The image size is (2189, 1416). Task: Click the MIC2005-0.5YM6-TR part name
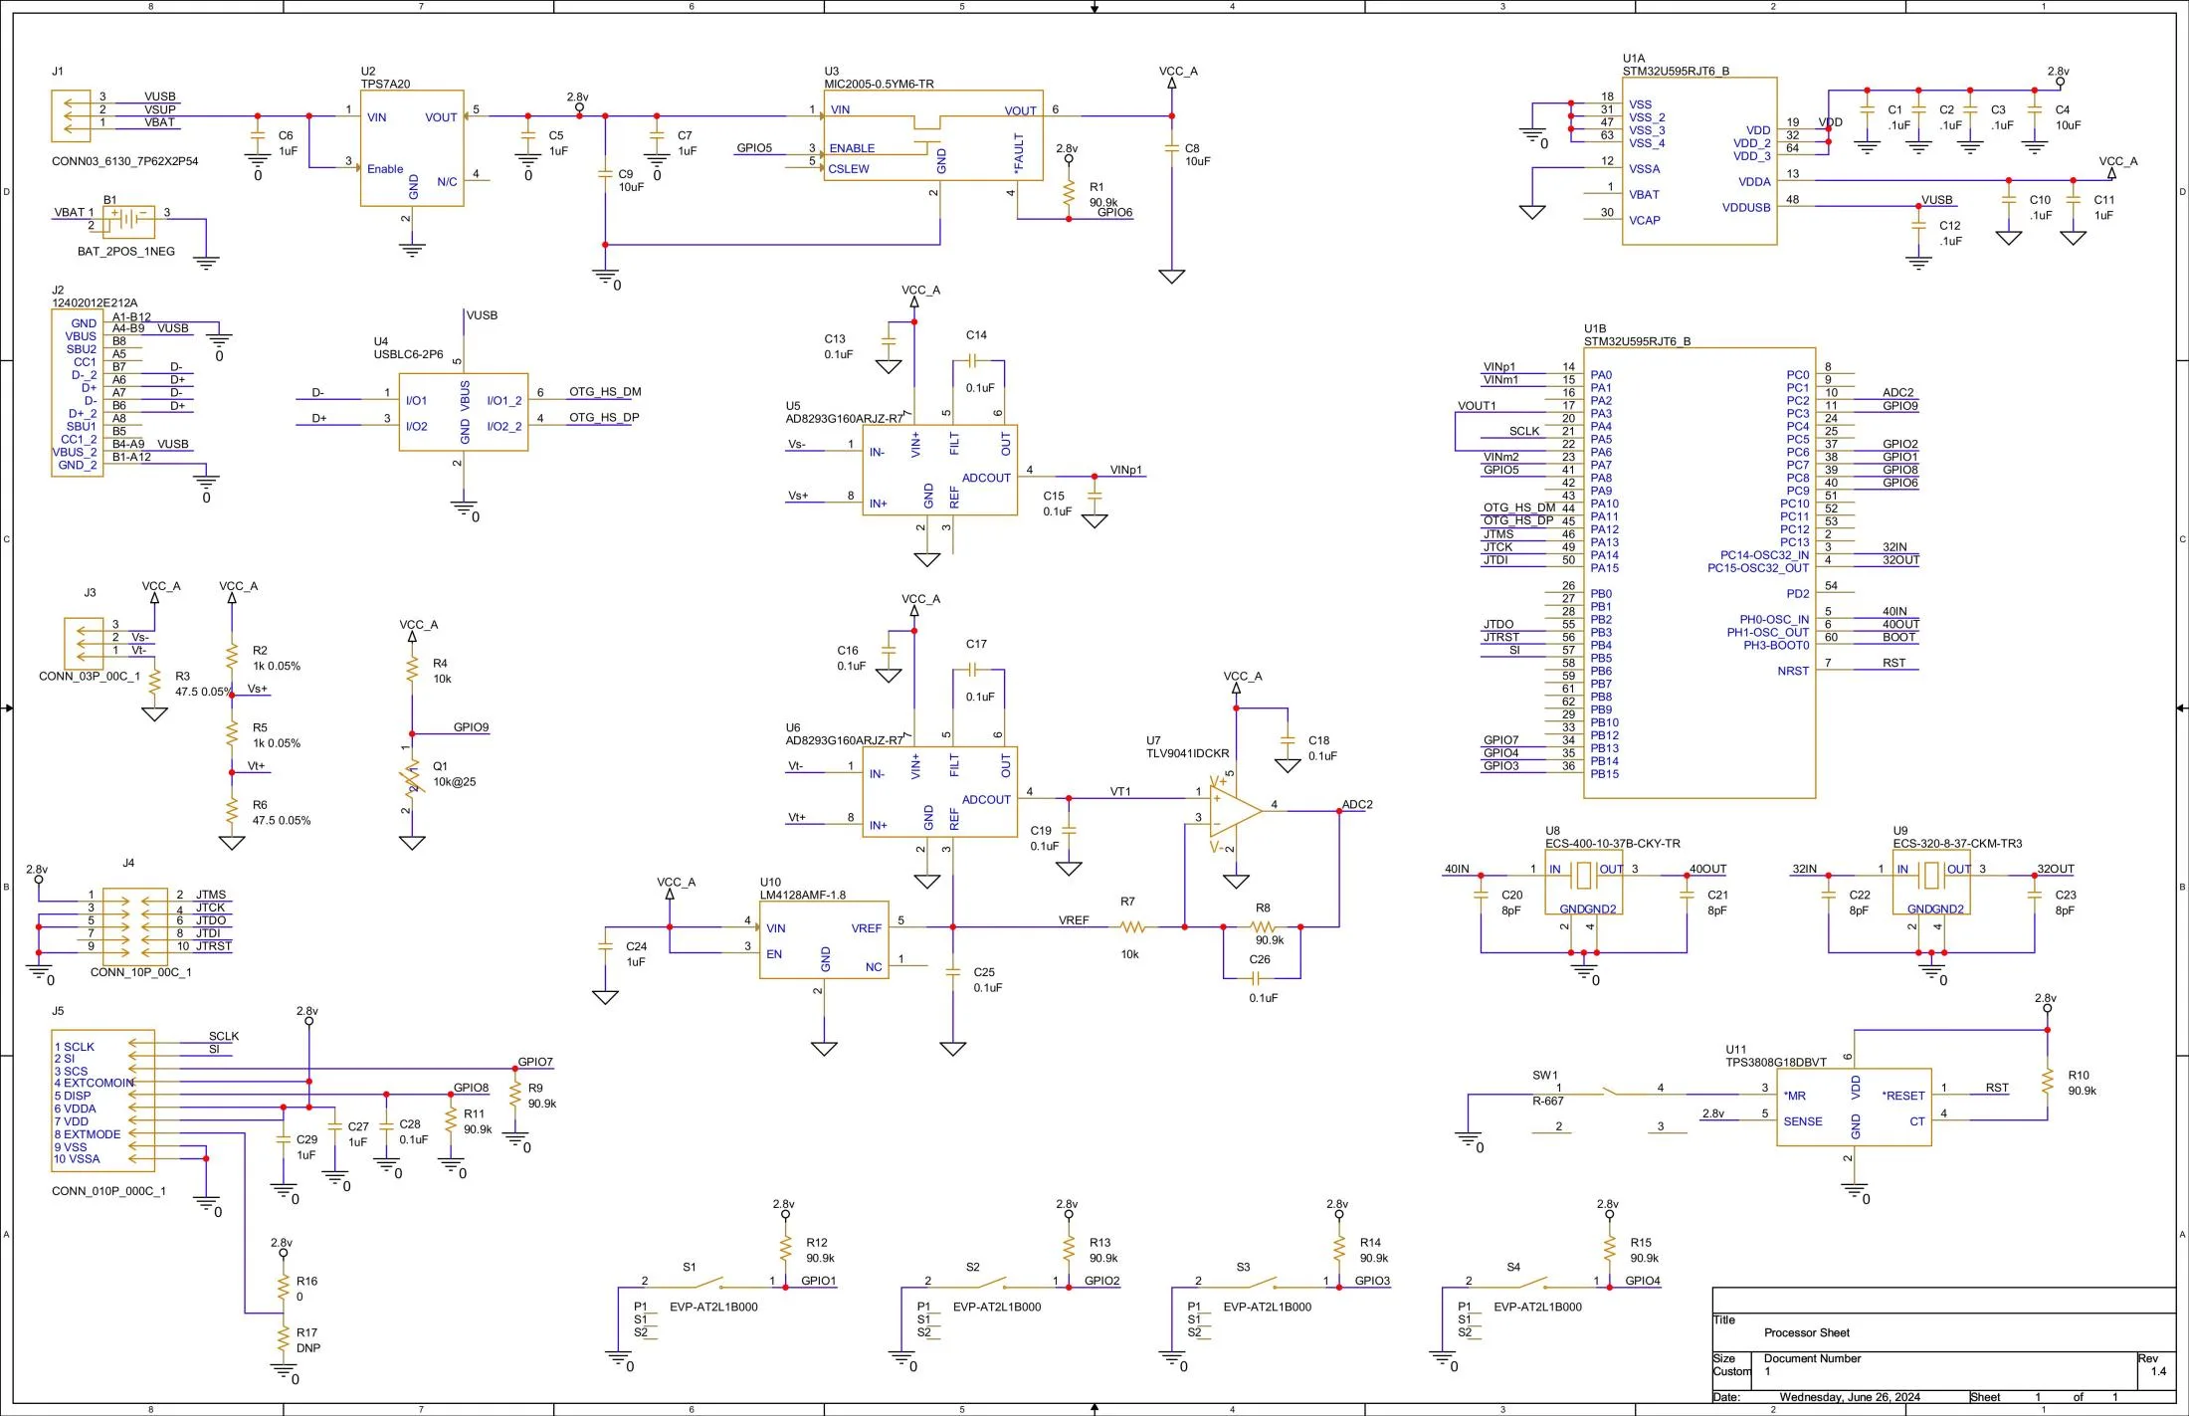pyautogui.click(x=879, y=85)
